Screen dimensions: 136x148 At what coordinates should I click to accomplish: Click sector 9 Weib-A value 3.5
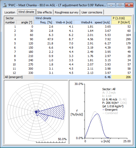[x=71, y=60]
